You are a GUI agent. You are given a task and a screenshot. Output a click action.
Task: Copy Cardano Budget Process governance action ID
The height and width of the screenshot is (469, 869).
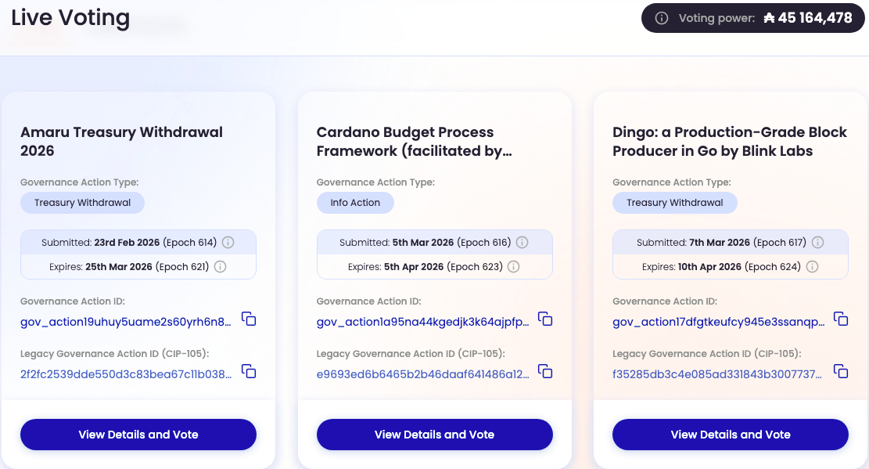545,319
